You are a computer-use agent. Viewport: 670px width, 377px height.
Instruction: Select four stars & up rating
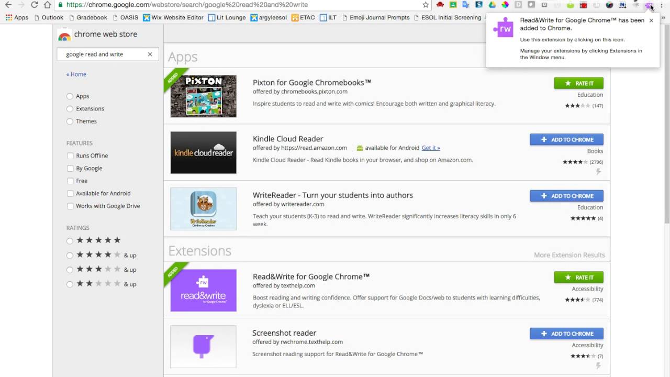(x=70, y=256)
